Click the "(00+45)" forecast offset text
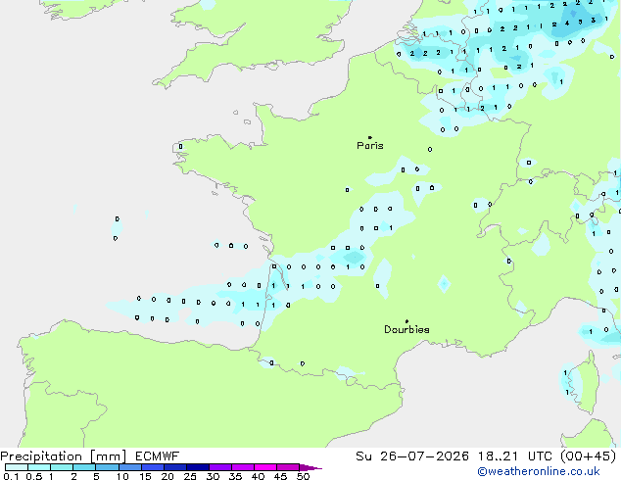The image size is (621, 480). (589, 456)
